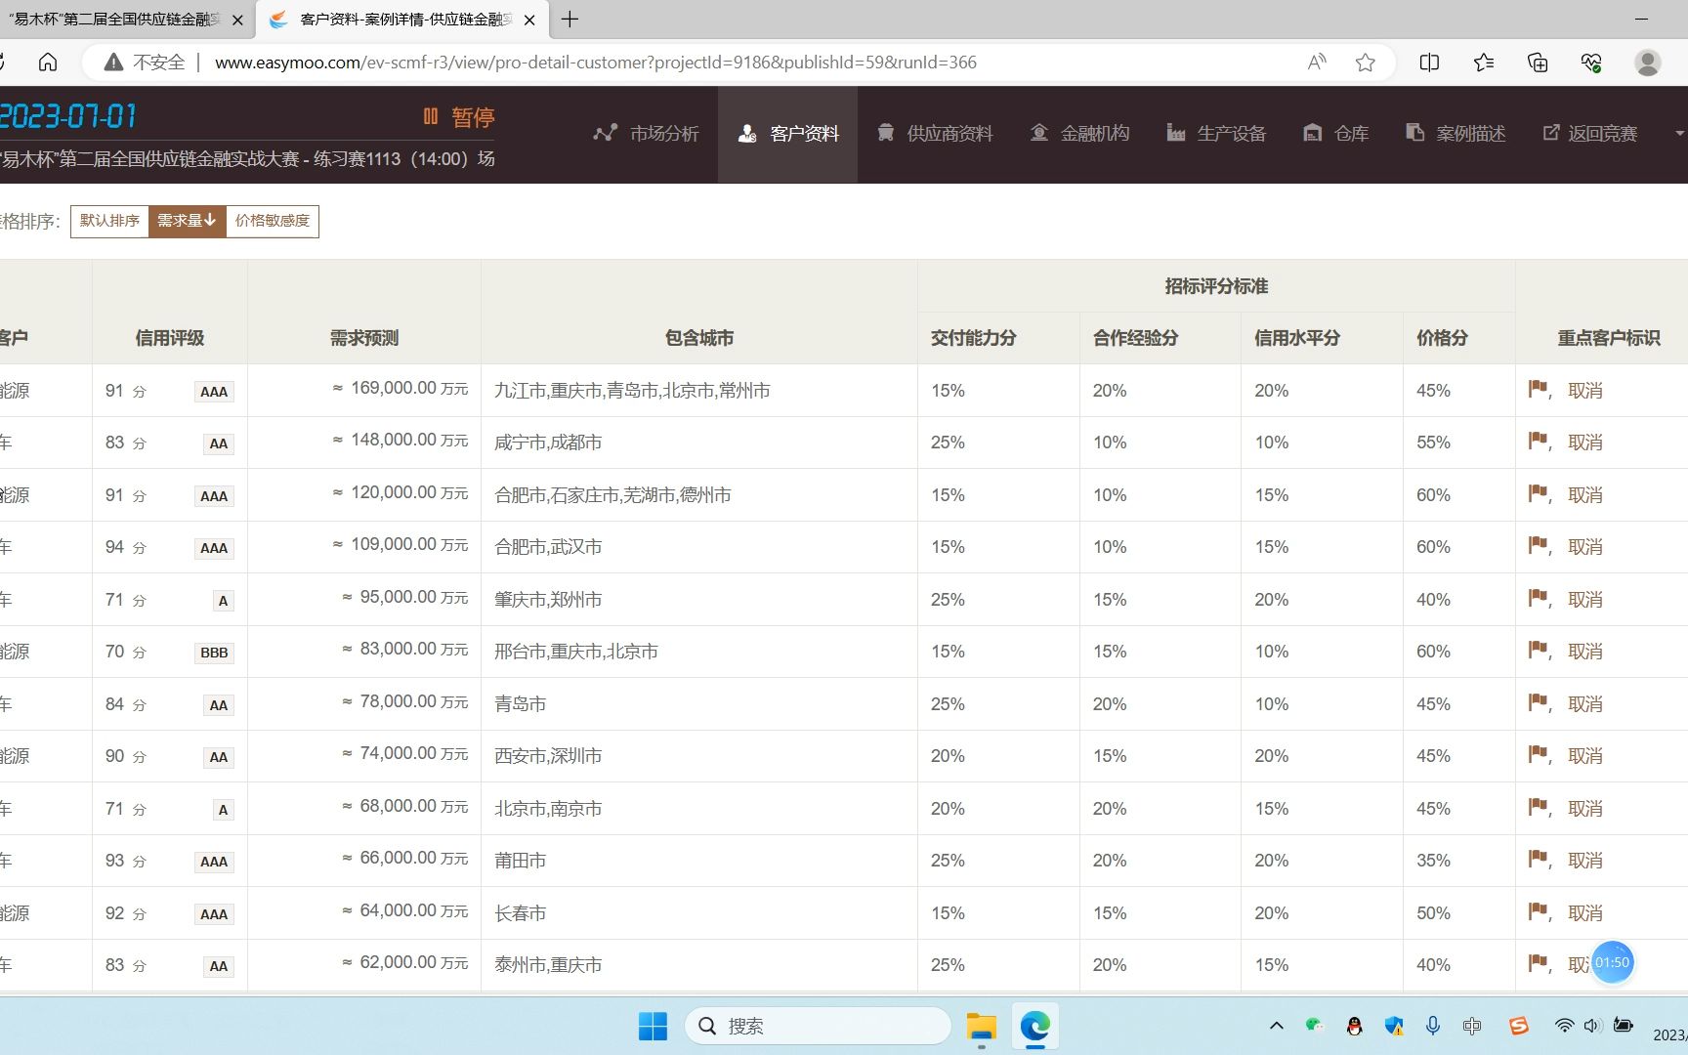Screen dimensions: 1688x1055
Task: Click flag icon in 66,000.00 row
Action: click(x=1538, y=859)
